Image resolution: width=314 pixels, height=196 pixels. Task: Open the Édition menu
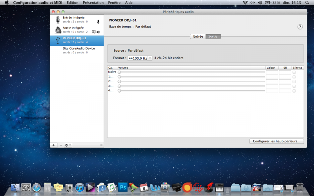[73, 3]
